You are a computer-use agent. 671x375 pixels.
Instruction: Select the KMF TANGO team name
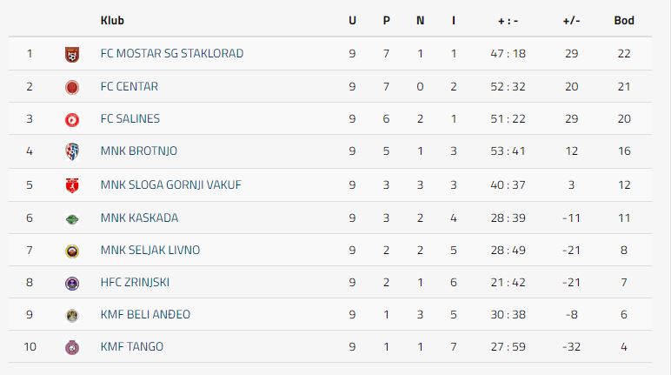tap(131, 347)
